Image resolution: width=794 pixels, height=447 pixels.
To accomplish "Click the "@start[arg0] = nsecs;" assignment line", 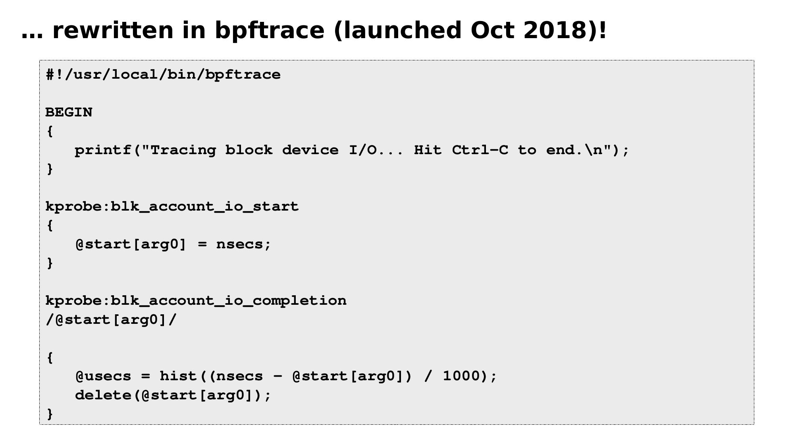I will click(173, 244).
